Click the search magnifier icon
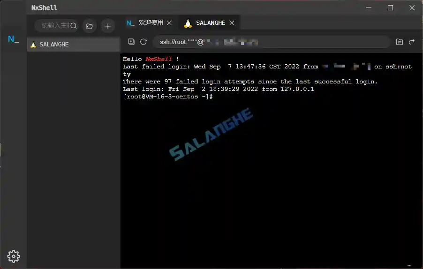 coord(74,26)
